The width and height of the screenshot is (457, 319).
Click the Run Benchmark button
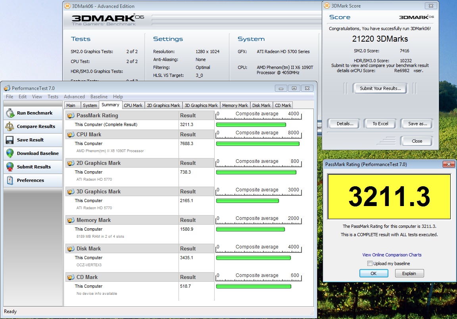[x=33, y=113]
